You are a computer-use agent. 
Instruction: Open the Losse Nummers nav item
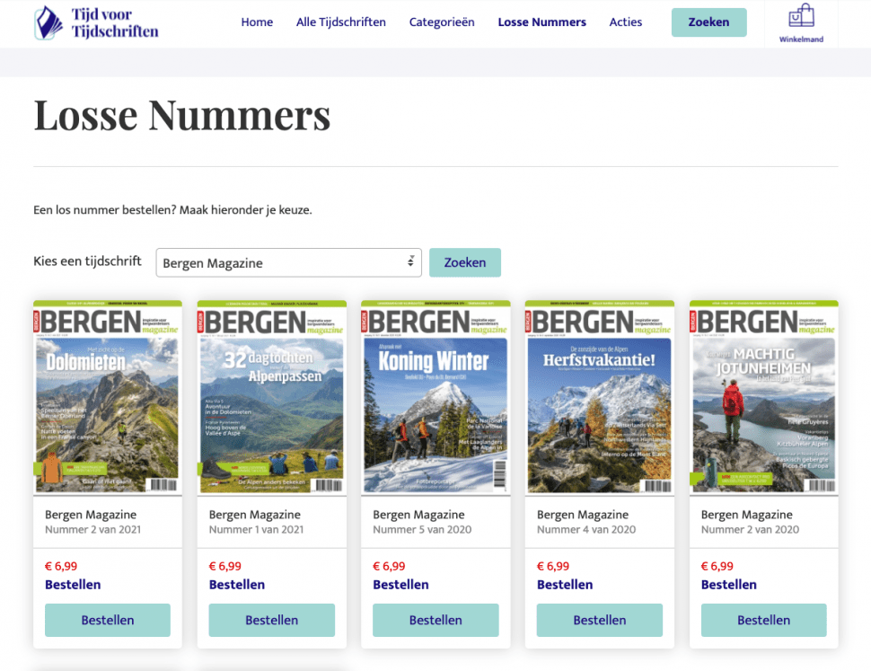point(541,22)
